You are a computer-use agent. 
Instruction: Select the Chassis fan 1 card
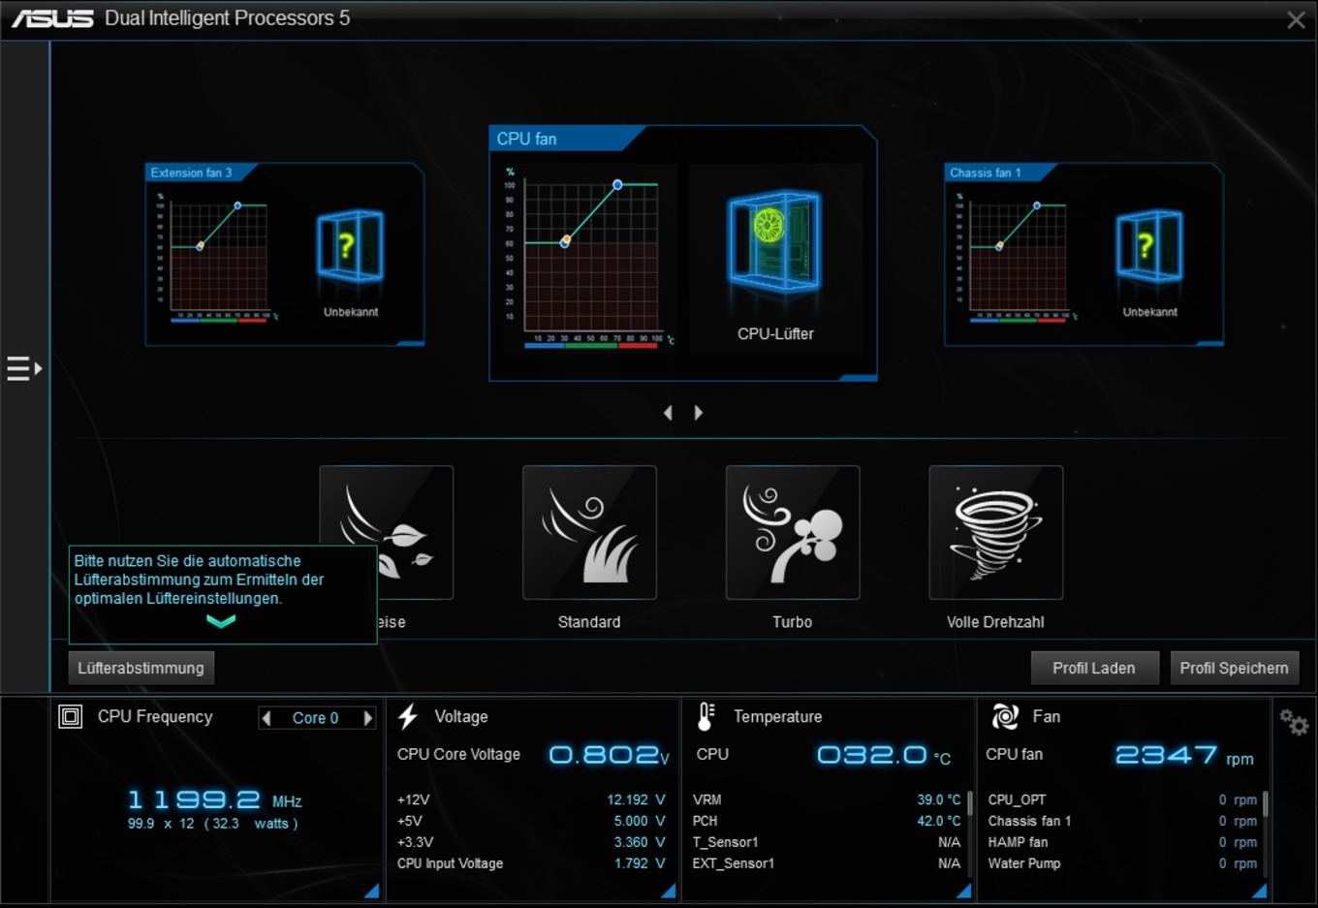click(1083, 254)
